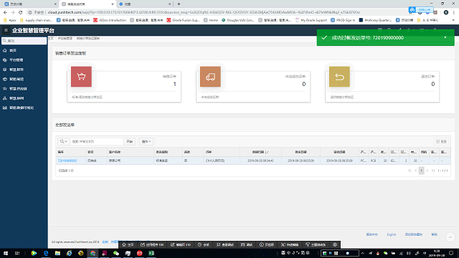Image resolution: width=459 pixels, height=258 pixels.
Task: Click the Debug item in developer toolbar
Action: (247, 244)
